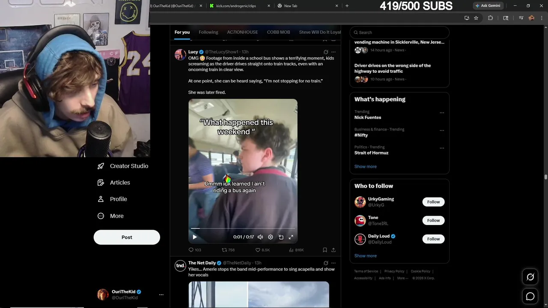This screenshot has width=548, height=308.
Task: Click the Post button
Action: pyautogui.click(x=127, y=237)
